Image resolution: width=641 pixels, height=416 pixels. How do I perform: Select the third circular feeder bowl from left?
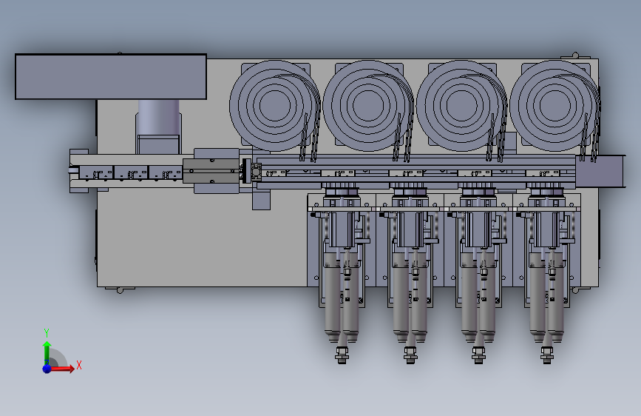pyautogui.click(x=461, y=106)
